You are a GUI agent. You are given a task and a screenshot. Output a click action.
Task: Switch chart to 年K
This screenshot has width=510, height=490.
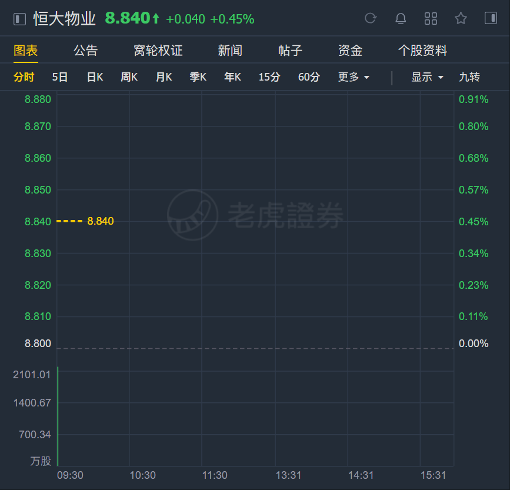[232, 78]
